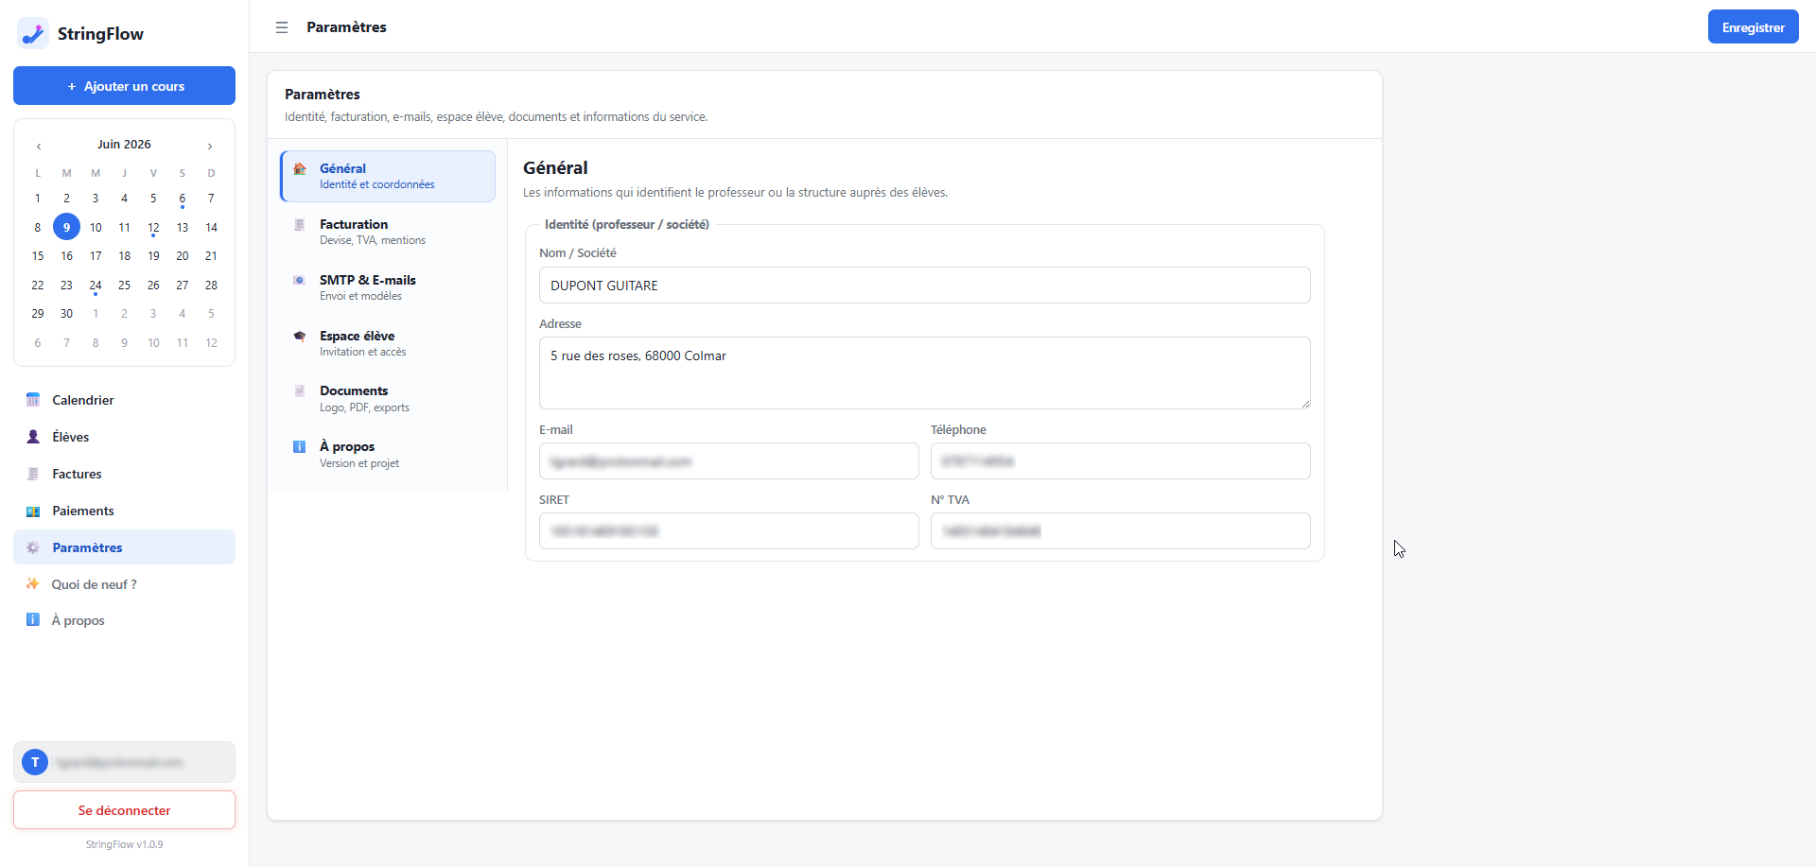This screenshot has height=867, width=1816.
Task: Click the Général house icon
Action: [300, 169]
